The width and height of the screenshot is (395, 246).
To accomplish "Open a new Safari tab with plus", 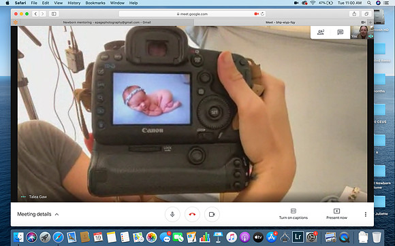I will coord(370,22).
